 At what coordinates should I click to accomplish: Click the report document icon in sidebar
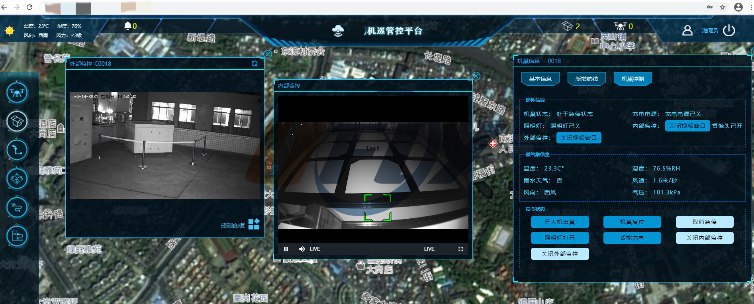17,236
